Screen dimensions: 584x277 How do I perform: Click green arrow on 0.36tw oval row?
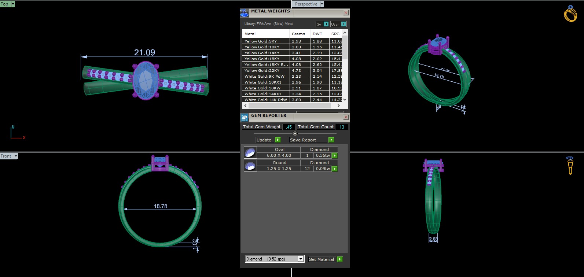(335, 156)
